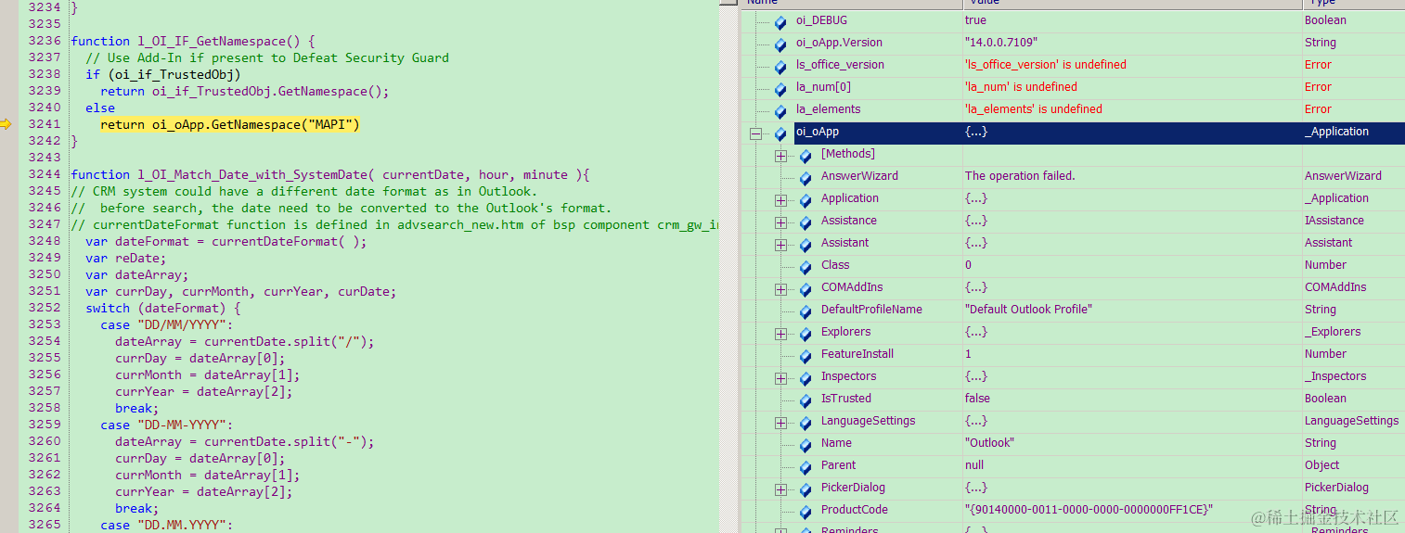This screenshot has width=1405, height=533.
Task: Click the PickerDialog cube icon
Action: click(805, 489)
